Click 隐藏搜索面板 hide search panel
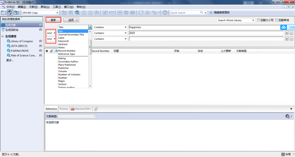Screen dimensions: 295x157 pyautogui.click(x=220, y=13)
